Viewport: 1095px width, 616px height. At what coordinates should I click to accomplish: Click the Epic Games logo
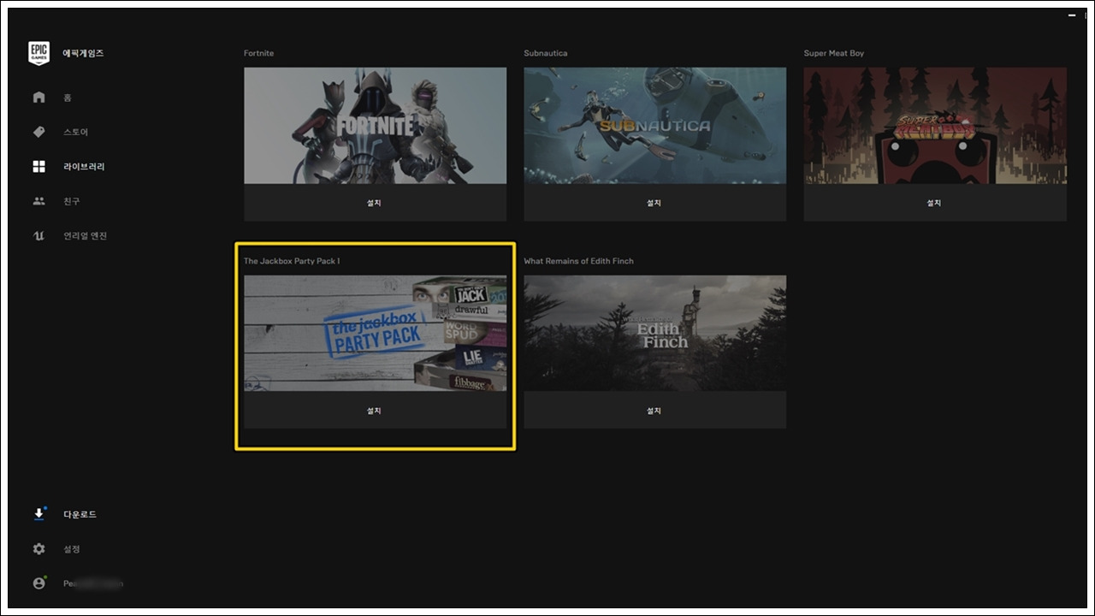point(39,52)
